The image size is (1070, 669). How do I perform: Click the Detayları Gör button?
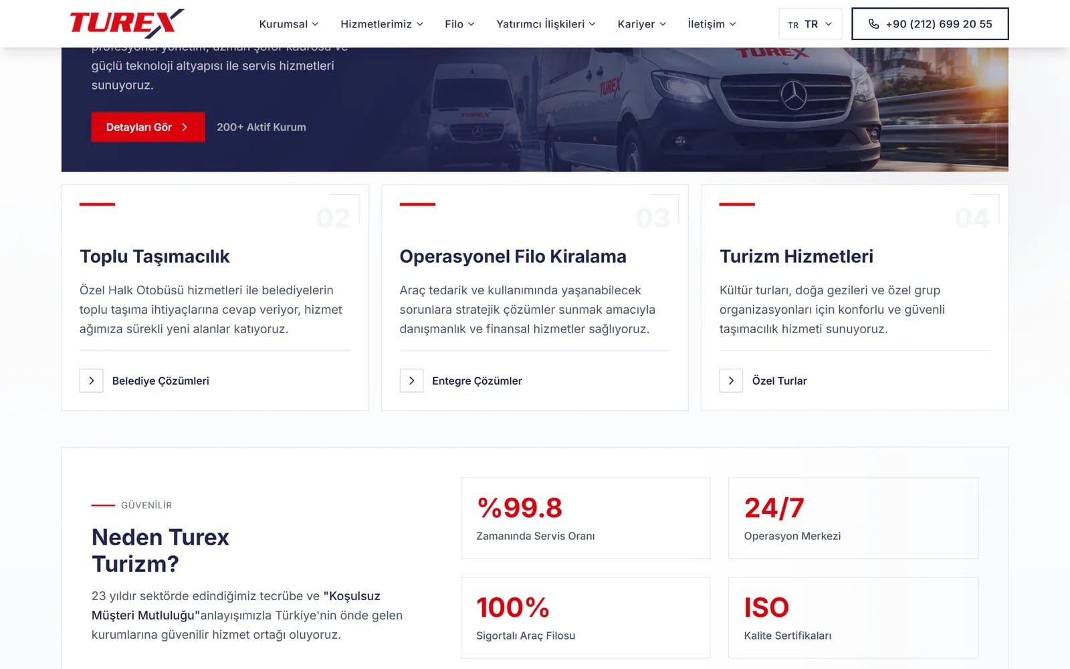148,127
